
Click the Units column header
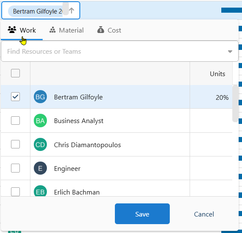click(x=218, y=74)
